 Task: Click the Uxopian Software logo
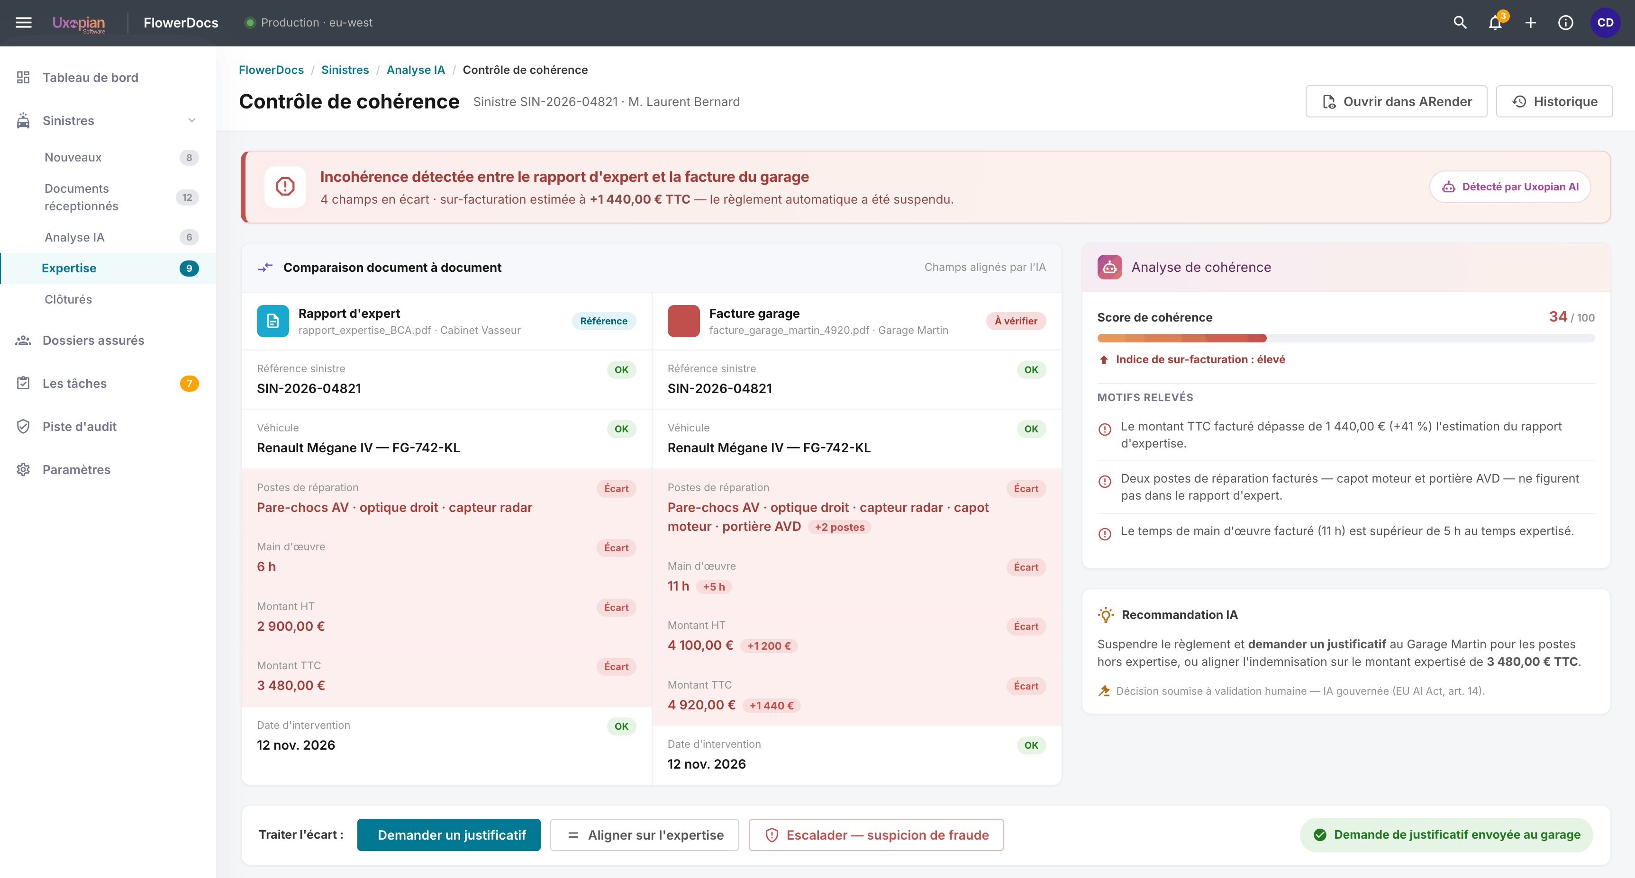coord(79,24)
